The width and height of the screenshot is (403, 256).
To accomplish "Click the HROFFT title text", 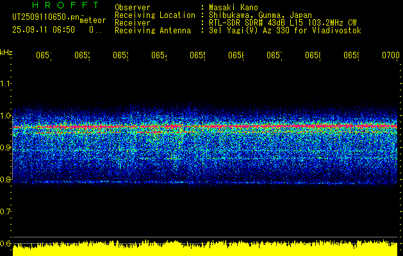I will (x=65, y=5).
